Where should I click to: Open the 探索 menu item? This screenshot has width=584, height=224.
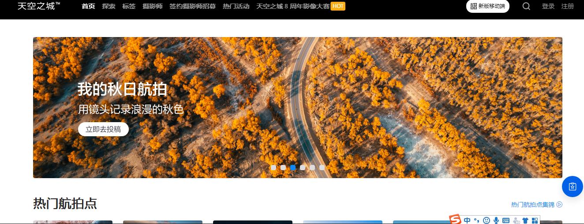click(109, 6)
